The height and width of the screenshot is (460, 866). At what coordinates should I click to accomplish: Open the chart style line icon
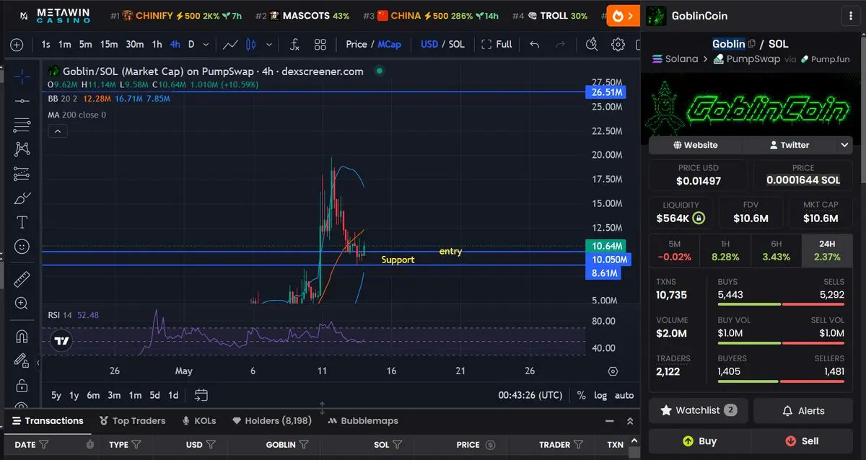[230, 45]
